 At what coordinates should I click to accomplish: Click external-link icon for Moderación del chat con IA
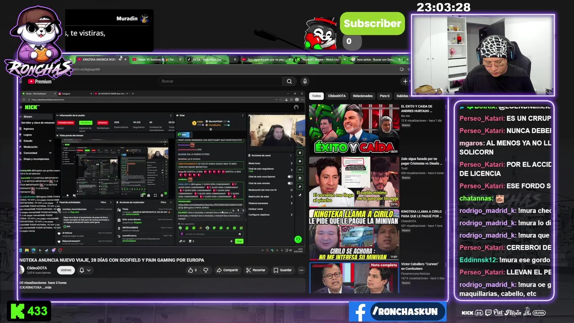[x=291, y=190]
